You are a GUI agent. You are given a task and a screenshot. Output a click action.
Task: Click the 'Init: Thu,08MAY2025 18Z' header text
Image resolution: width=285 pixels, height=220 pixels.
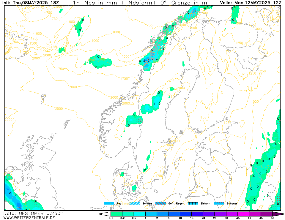pos(30,3)
